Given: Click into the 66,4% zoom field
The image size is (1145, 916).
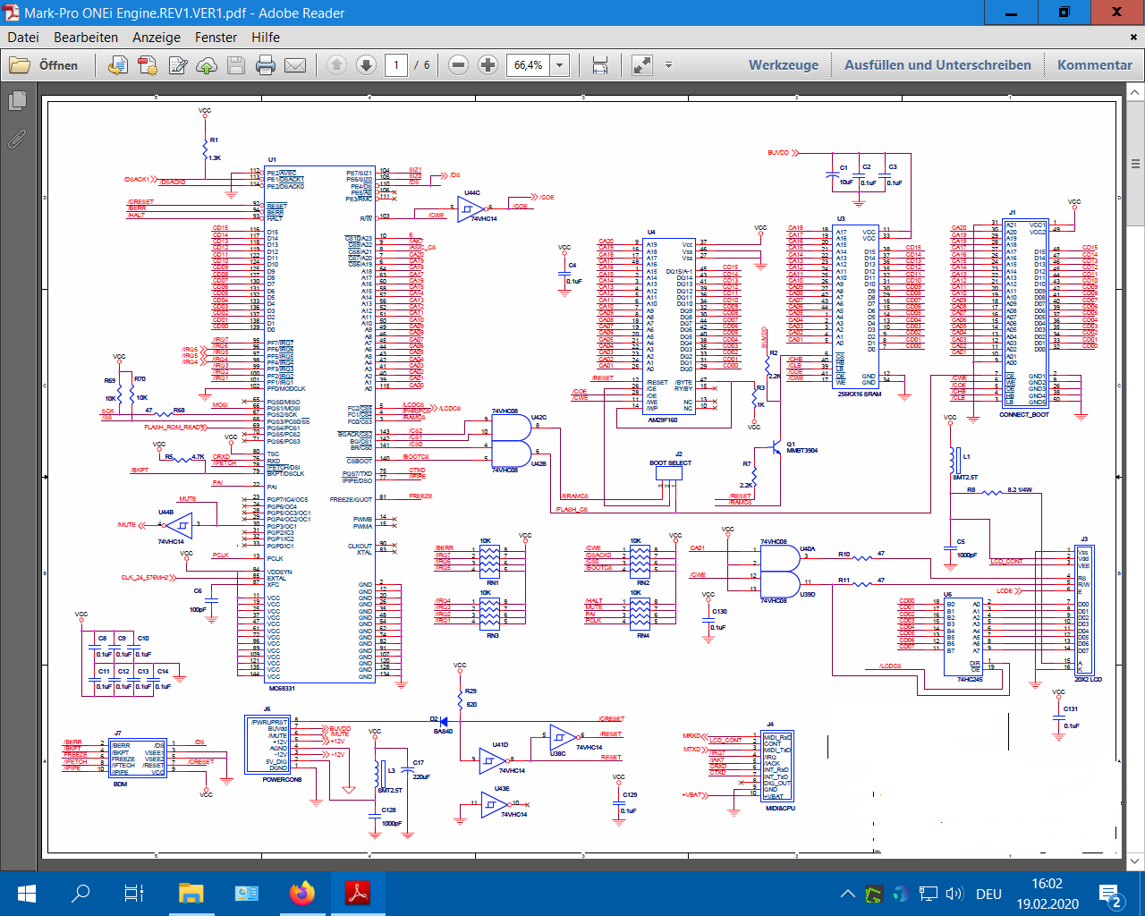Looking at the screenshot, I should pyautogui.click(x=529, y=65).
